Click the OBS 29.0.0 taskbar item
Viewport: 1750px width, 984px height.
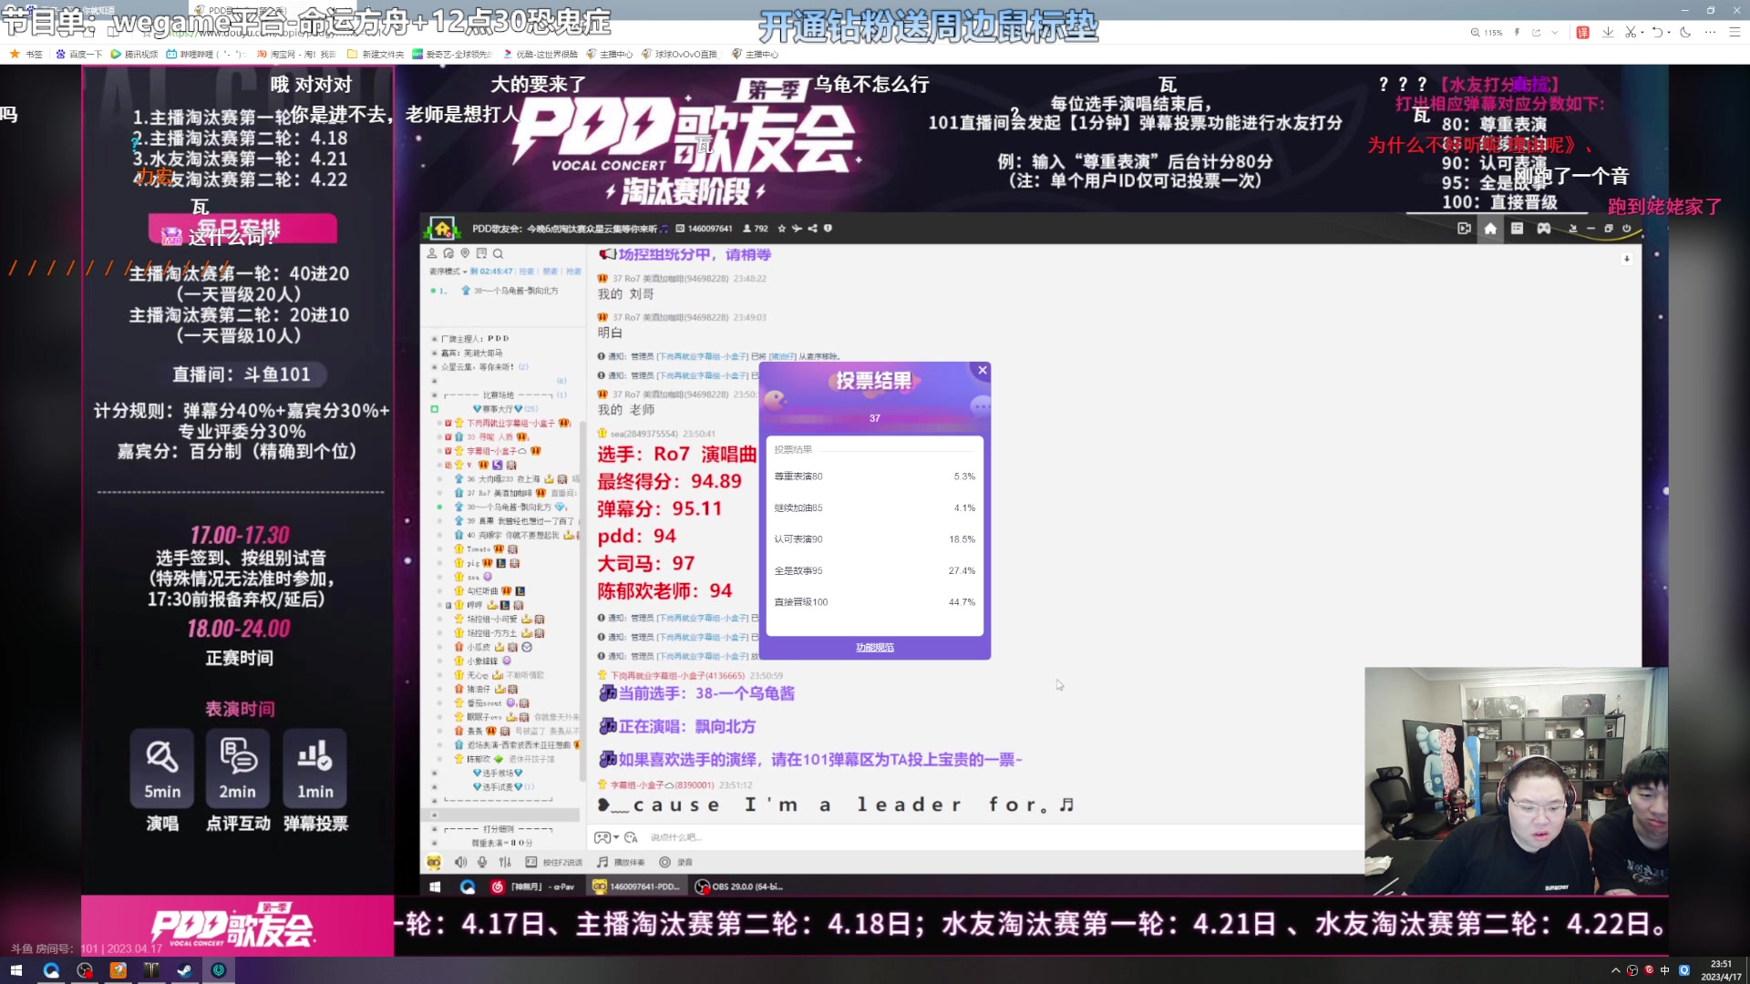pyautogui.click(x=739, y=887)
